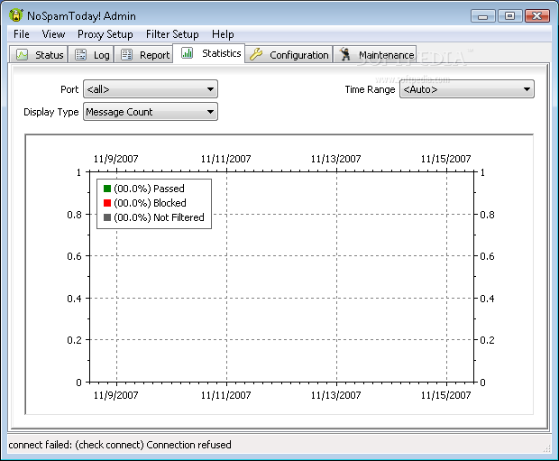Viewport: 559px width, 461px height.
Task: Switch to the Maintenance tab
Action: (x=375, y=55)
